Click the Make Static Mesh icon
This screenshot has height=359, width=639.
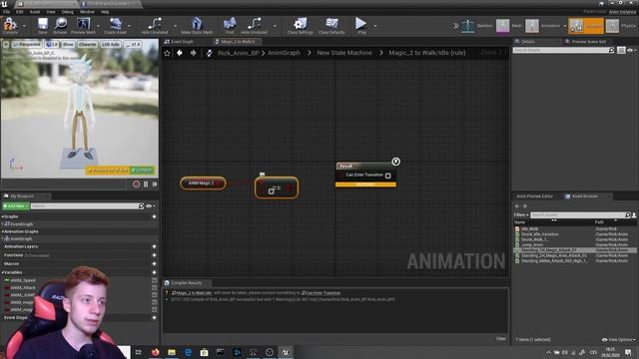click(197, 25)
